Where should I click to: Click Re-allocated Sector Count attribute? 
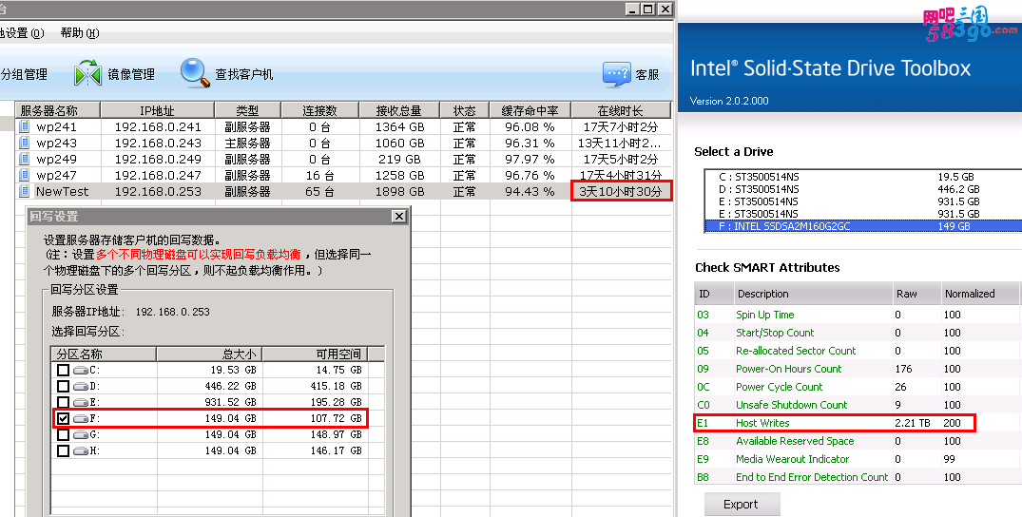(796, 351)
